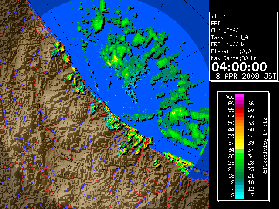Select the '8 APR 2008 JST' date
Screen dimensions: 279x209
tap(246, 76)
